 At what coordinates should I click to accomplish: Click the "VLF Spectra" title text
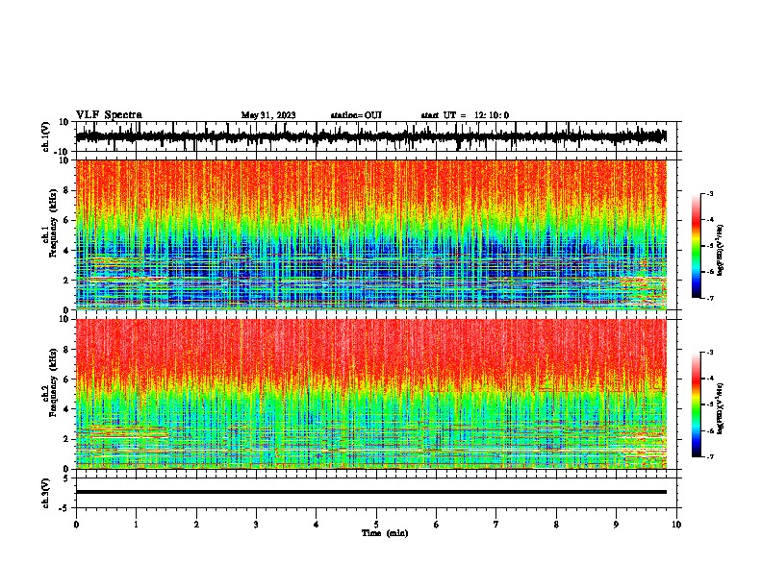(109, 114)
